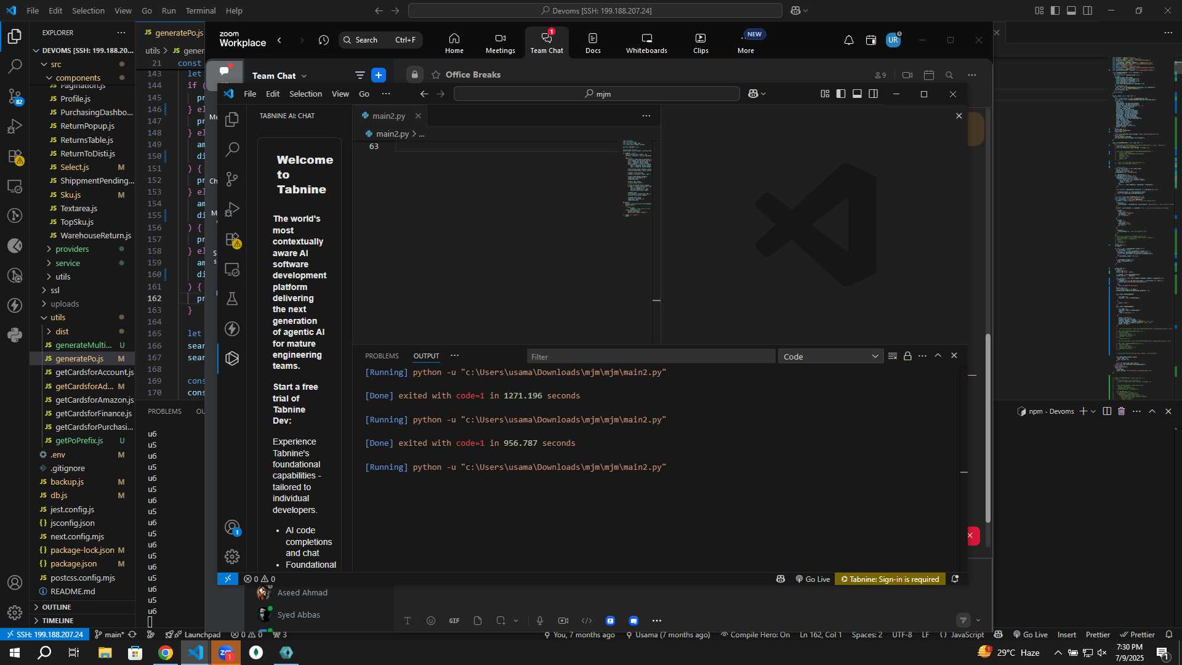Open Zoom Whiteboards
The height and width of the screenshot is (665, 1182).
point(646,43)
